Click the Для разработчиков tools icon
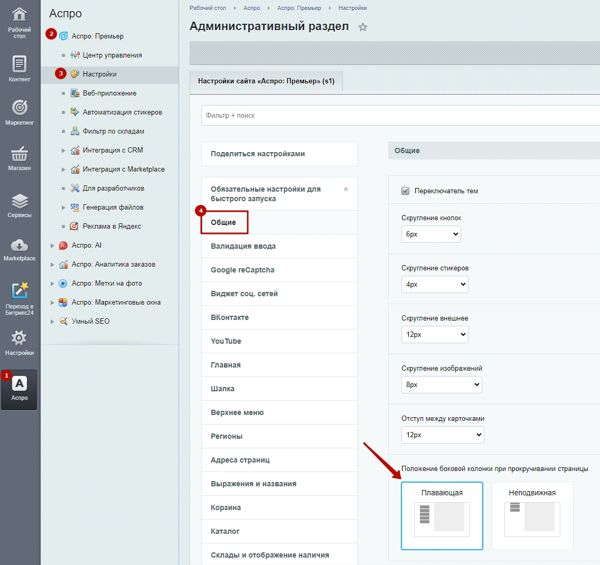The height and width of the screenshot is (565, 600). tap(75, 188)
